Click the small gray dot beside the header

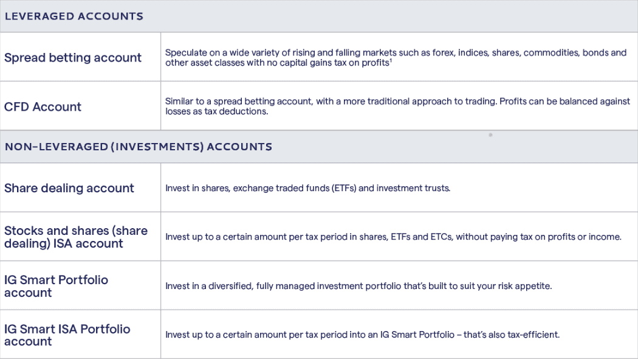tap(490, 135)
